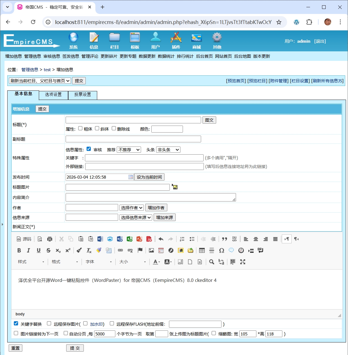
Task: Open the 模板 (Template) top menu icon
Action: point(135,40)
